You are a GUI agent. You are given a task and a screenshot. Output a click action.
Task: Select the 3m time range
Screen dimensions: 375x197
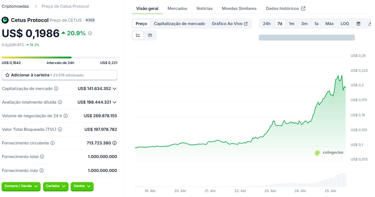pyautogui.click(x=304, y=24)
